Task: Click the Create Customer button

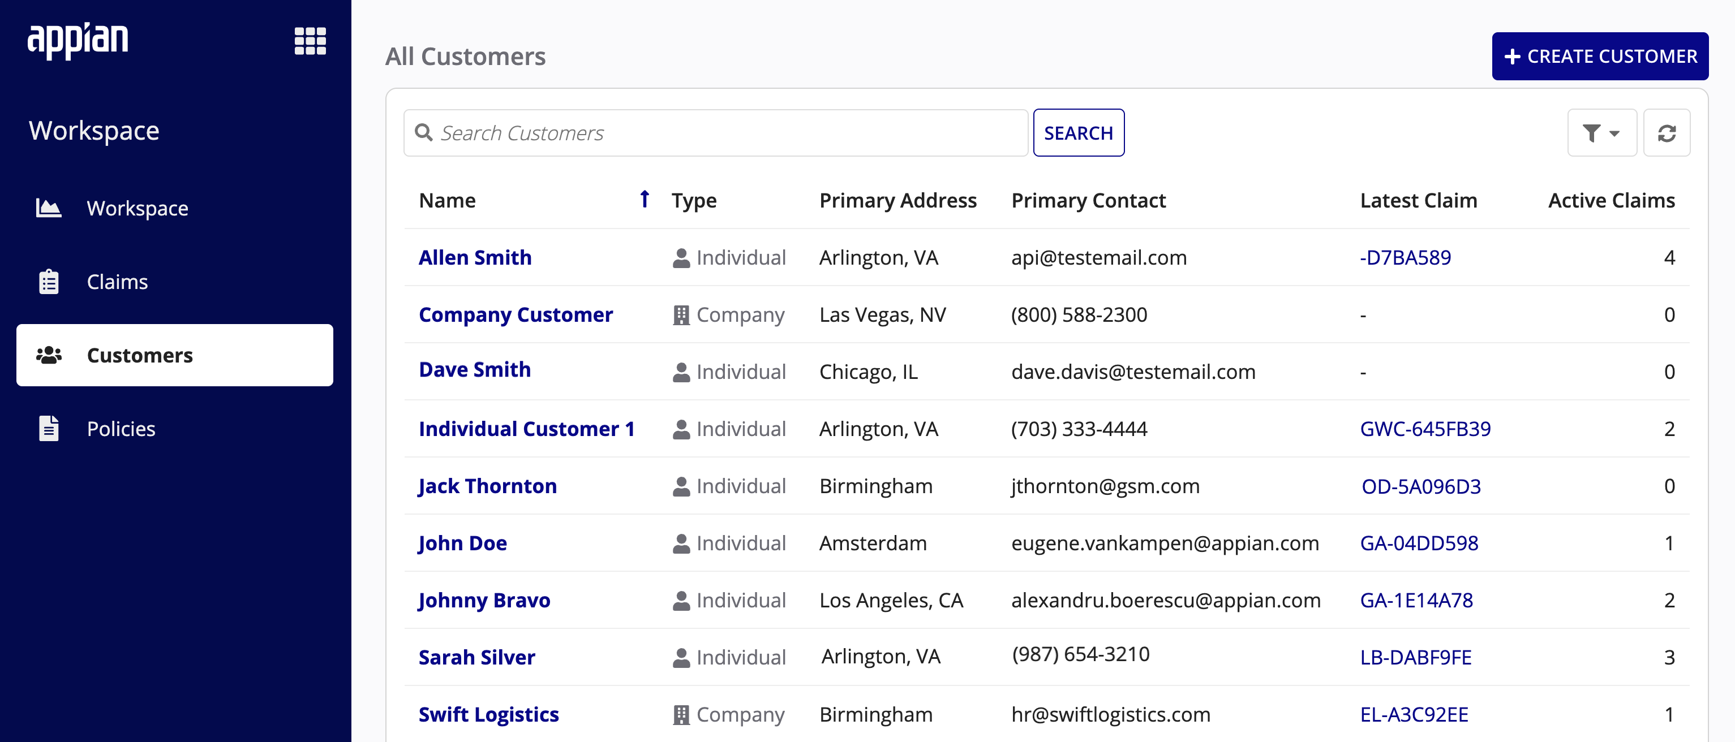Action: pyautogui.click(x=1600, y=56)
